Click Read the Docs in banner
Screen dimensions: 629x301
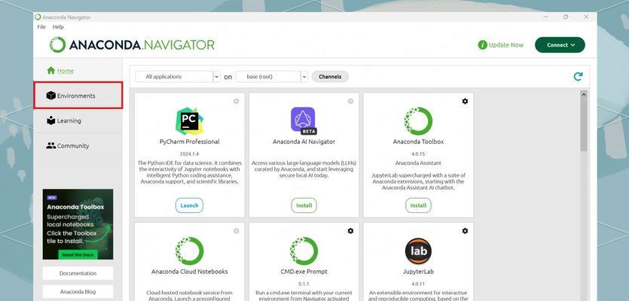click(78, 255)
